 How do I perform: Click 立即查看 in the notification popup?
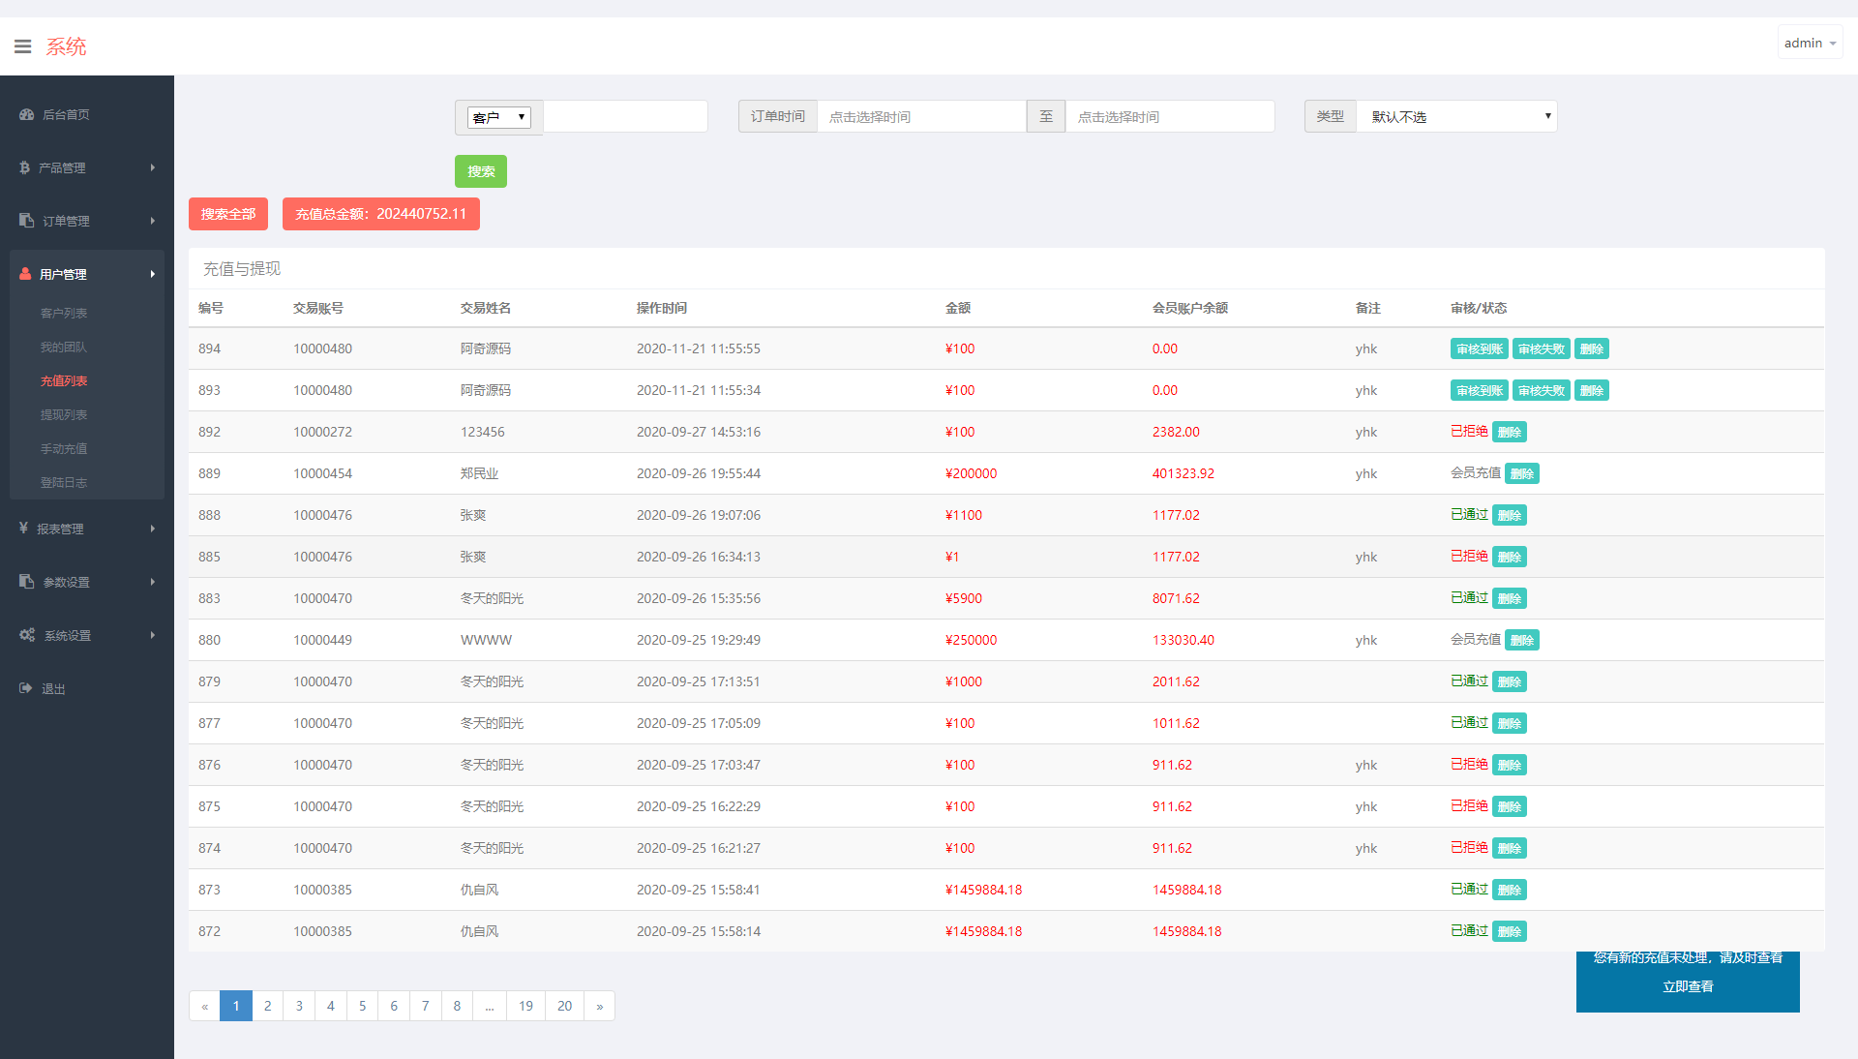1688,986
